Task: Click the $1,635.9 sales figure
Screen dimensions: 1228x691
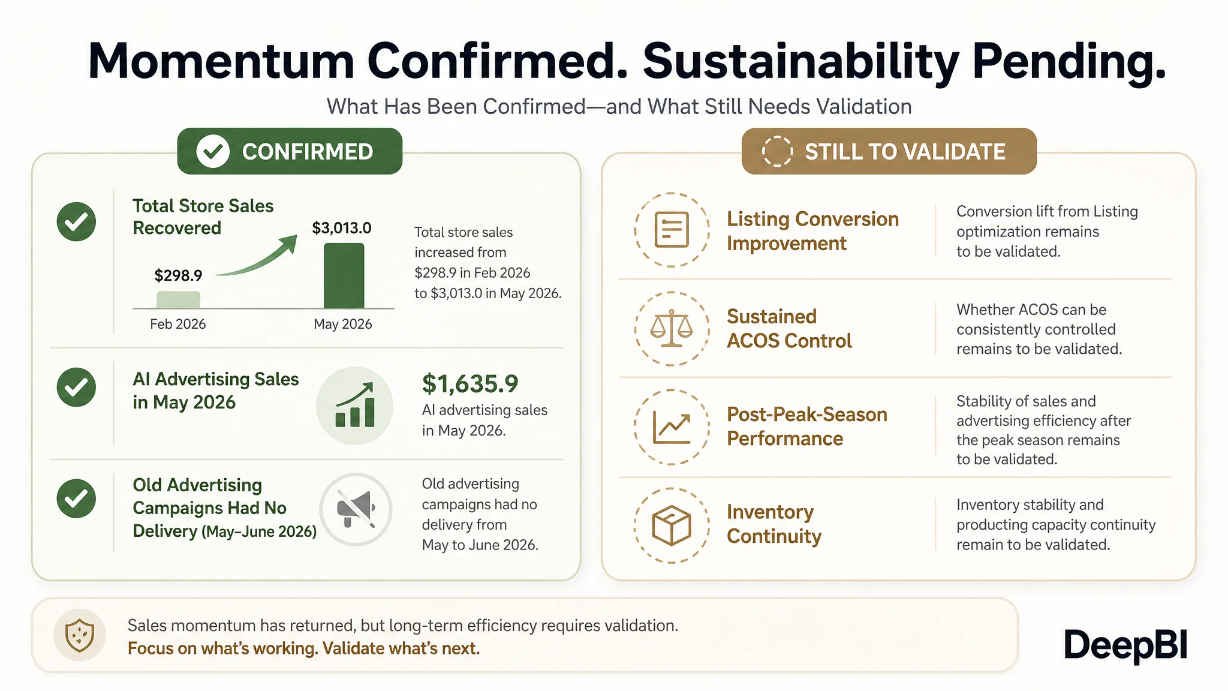Action: (x=470, y=384)
